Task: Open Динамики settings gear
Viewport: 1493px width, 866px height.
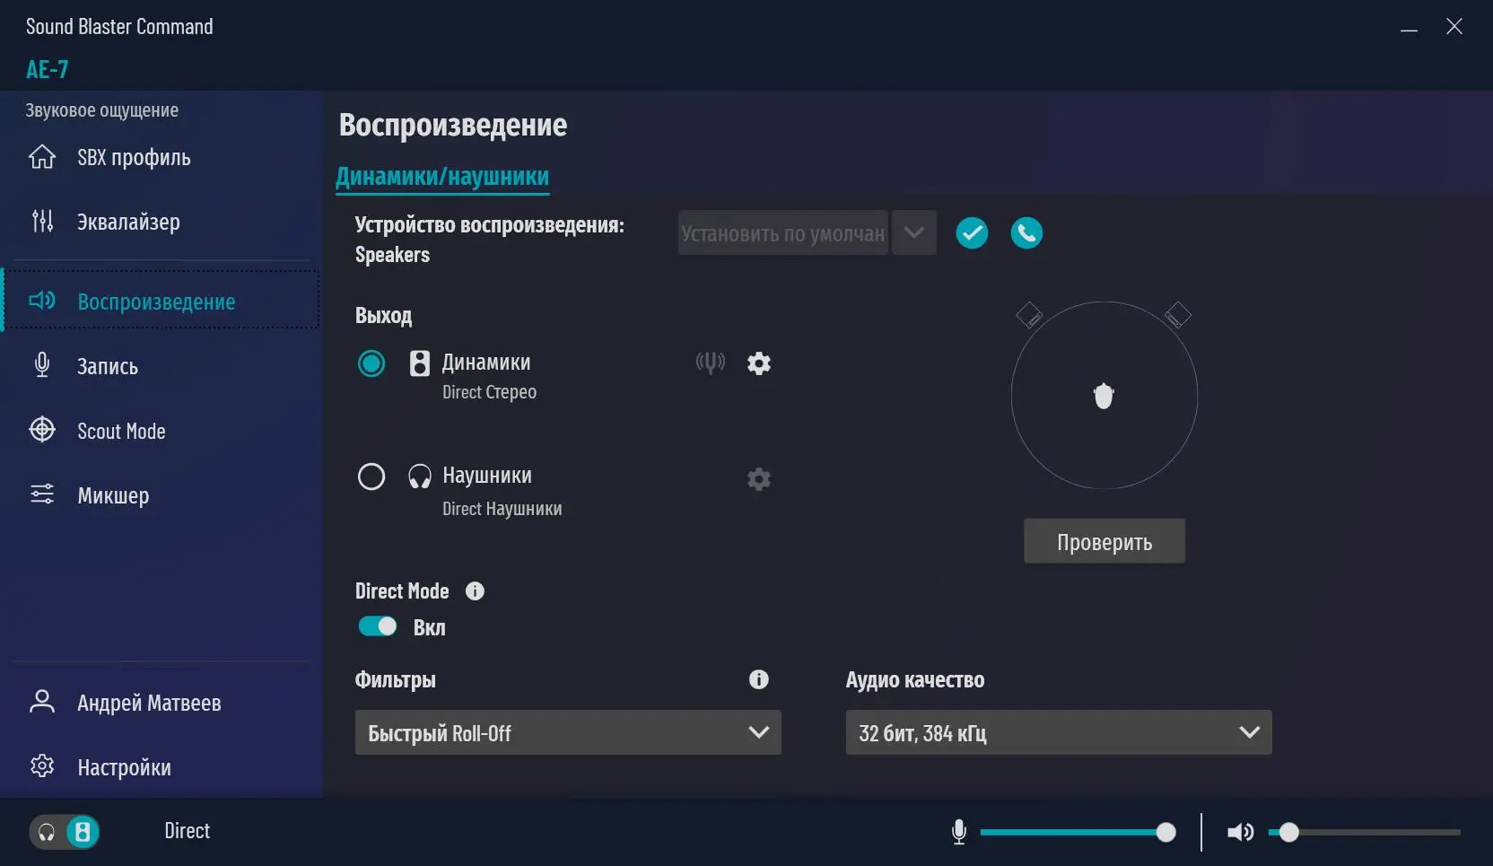Action: 759,363
